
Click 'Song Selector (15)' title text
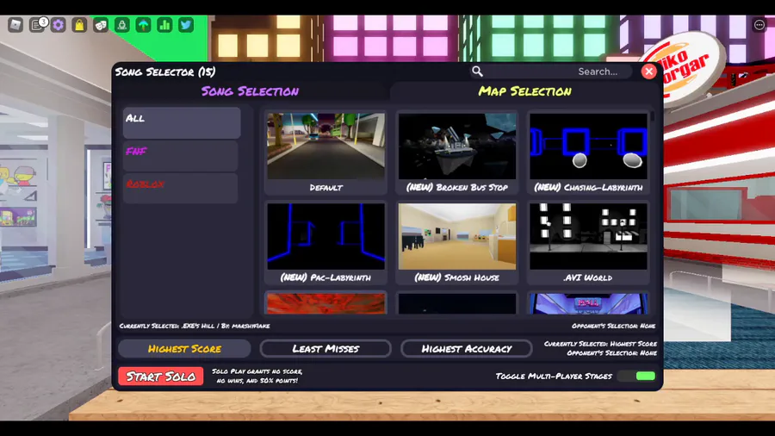[x=165, y=72]
